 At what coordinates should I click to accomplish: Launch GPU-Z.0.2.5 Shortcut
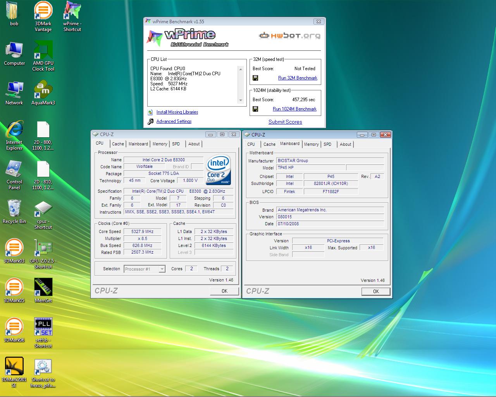point(43,254)
